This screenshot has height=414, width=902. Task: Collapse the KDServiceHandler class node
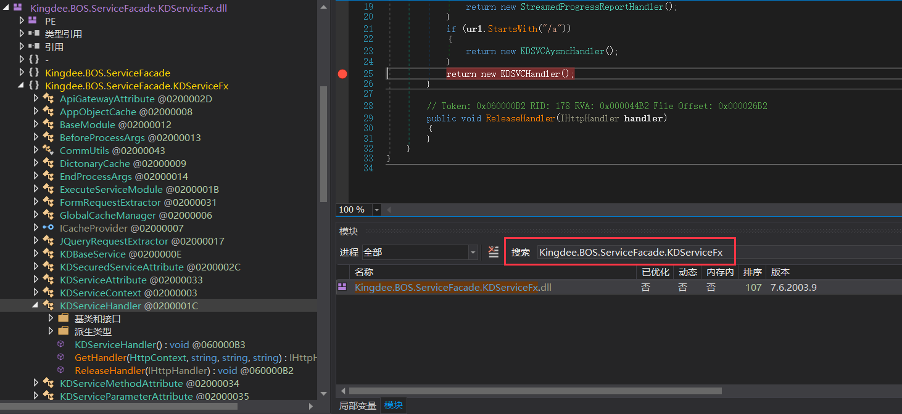pyautogui.click(x=36, y=306)
